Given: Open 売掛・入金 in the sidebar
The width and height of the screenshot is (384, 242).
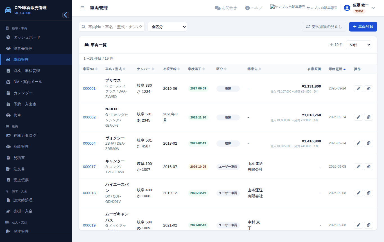Looking at the screenshot, I should point(36,211).
